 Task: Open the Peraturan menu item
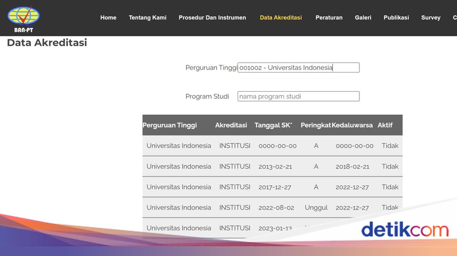(329, 17)
